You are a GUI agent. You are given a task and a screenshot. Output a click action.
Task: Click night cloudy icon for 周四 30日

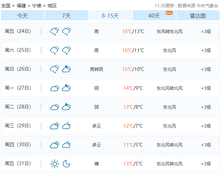(x=66, y=144)
